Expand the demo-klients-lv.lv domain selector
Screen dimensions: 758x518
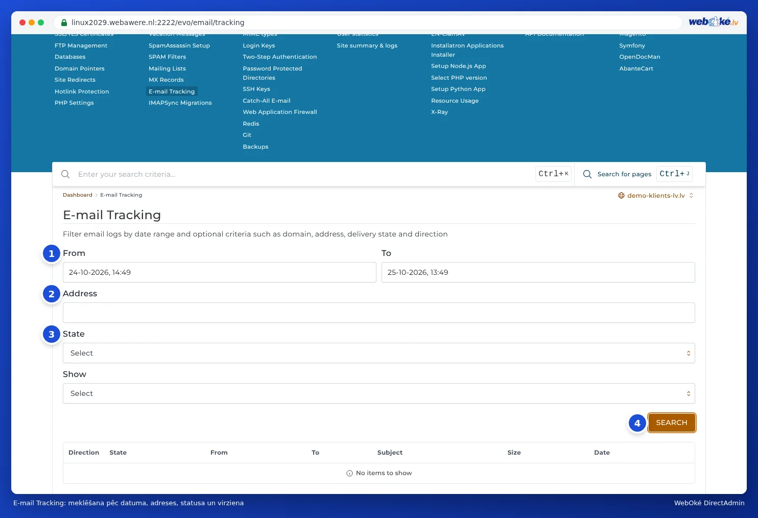coord(656,195)
